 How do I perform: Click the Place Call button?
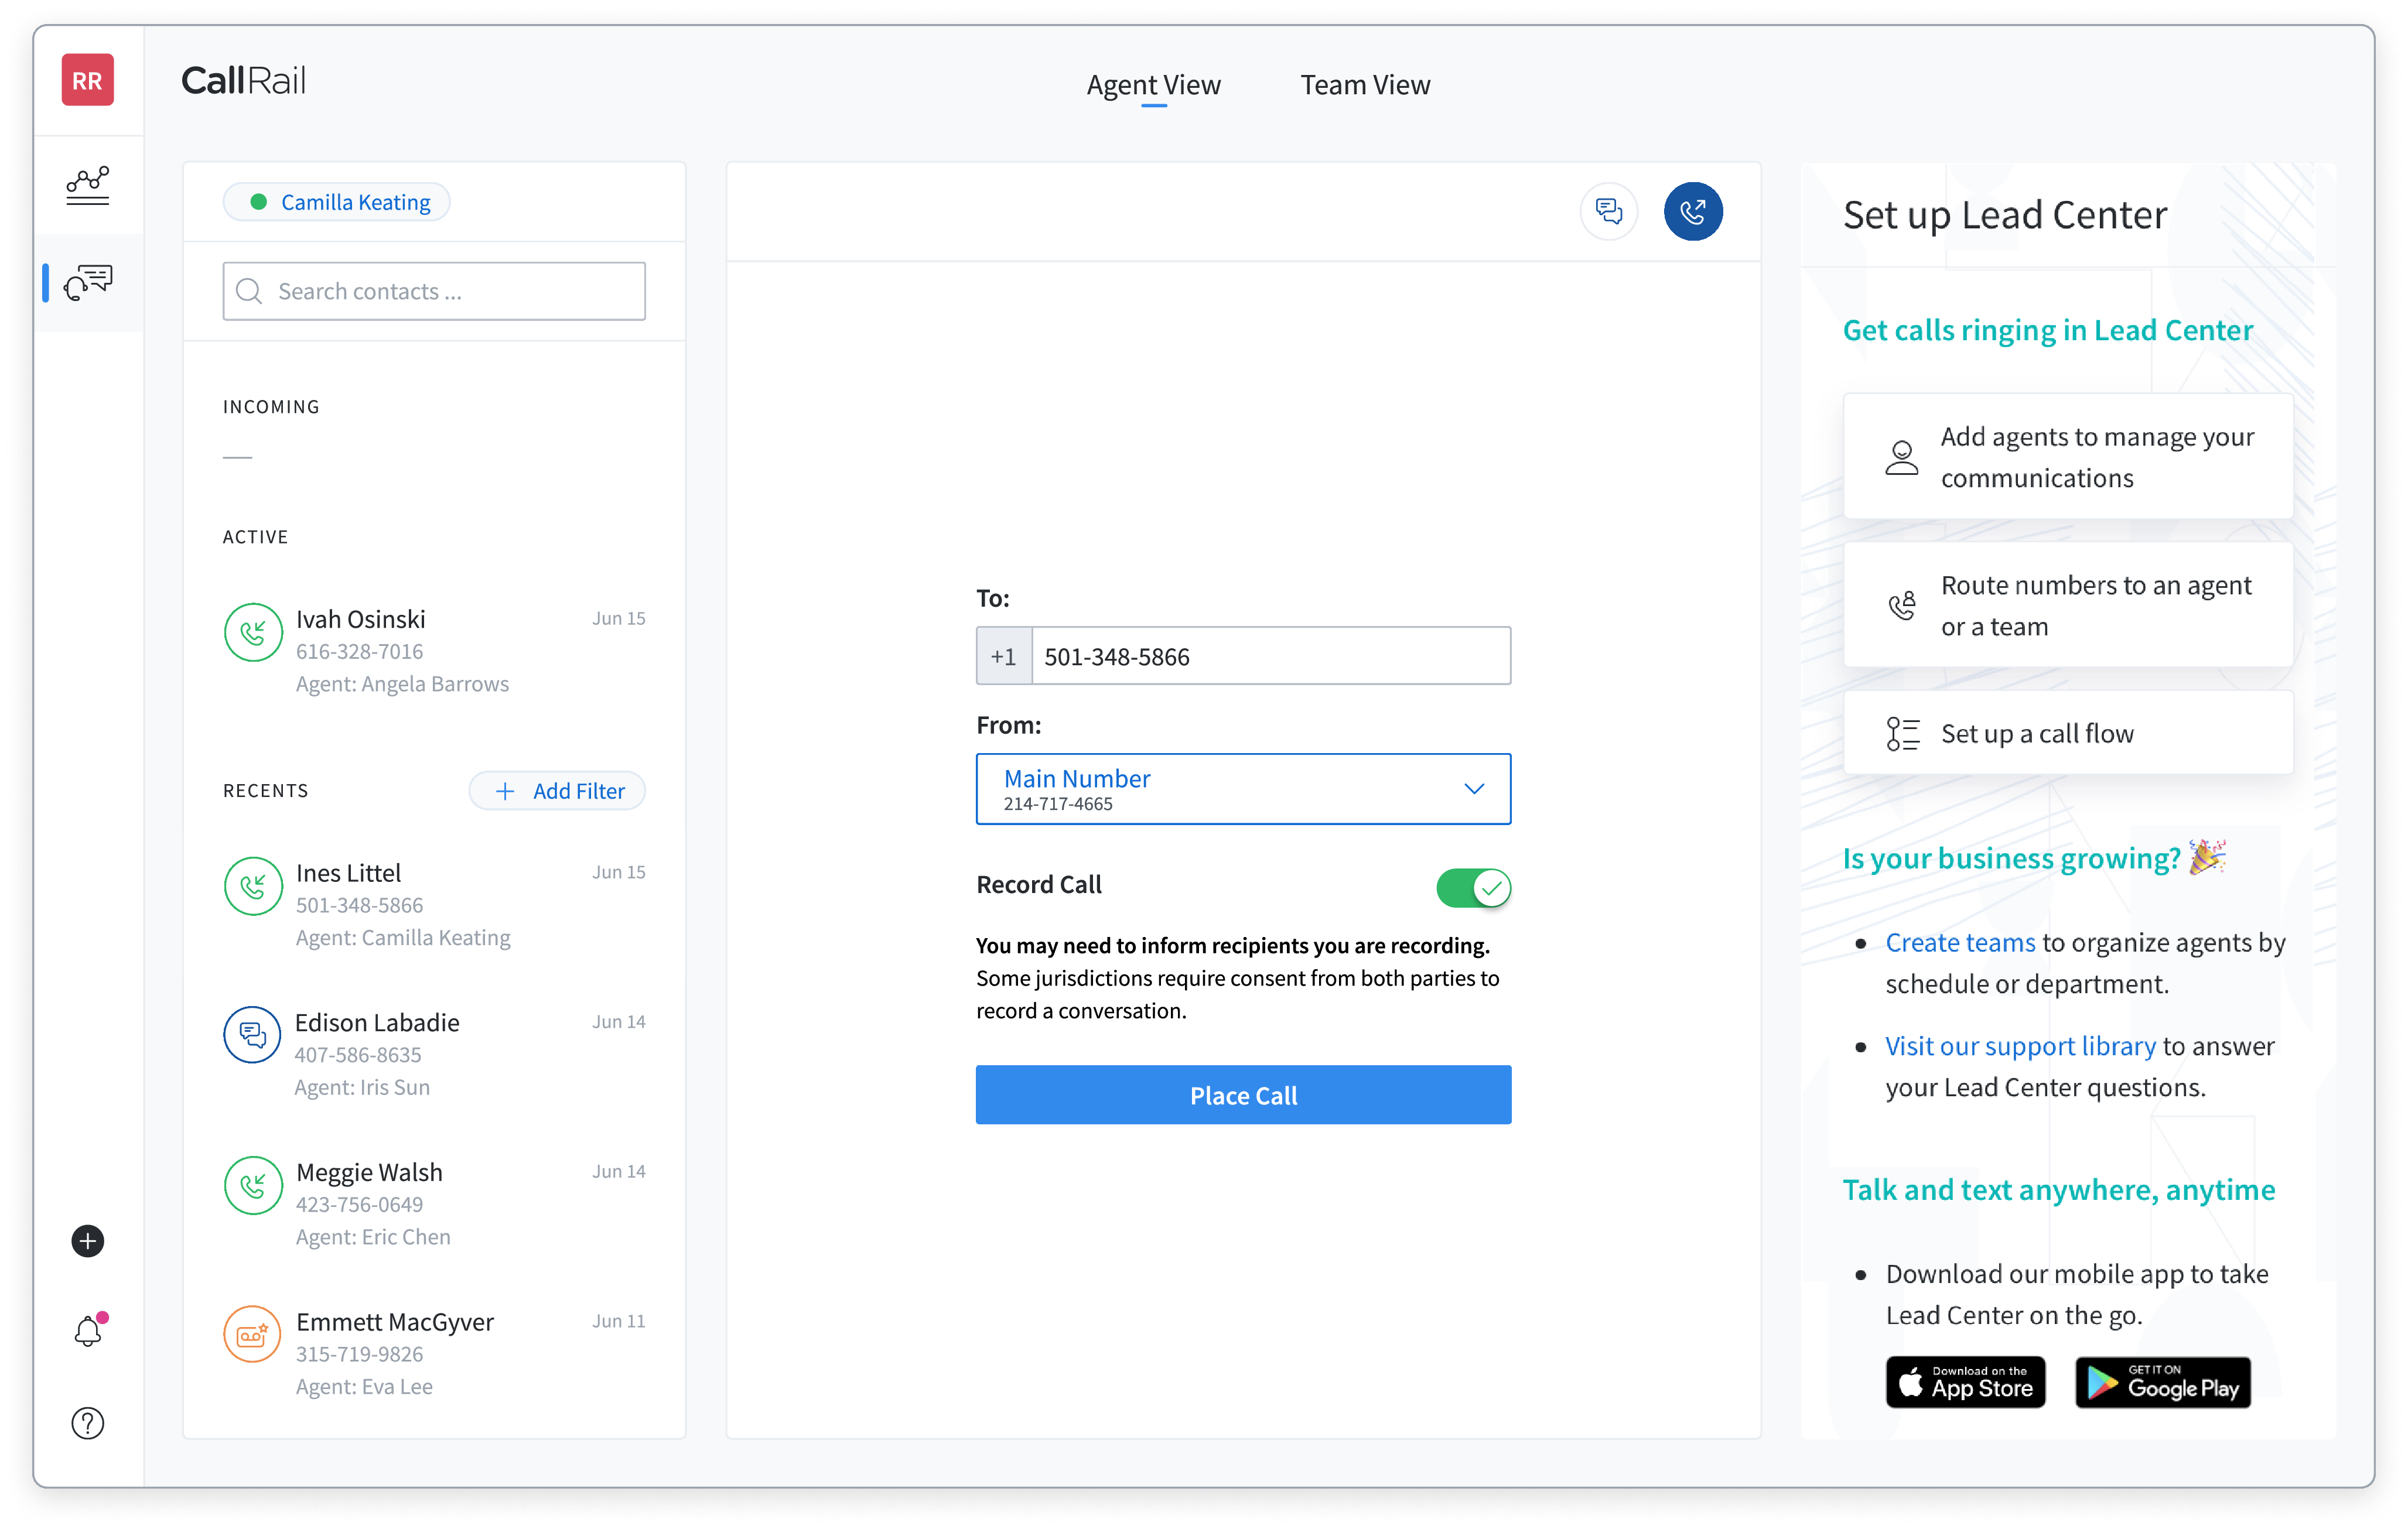[x=1243, y=1095]
